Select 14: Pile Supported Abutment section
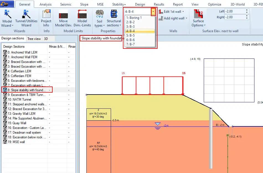263x173 pixels. pyautogui.click(x=24, y=118)
